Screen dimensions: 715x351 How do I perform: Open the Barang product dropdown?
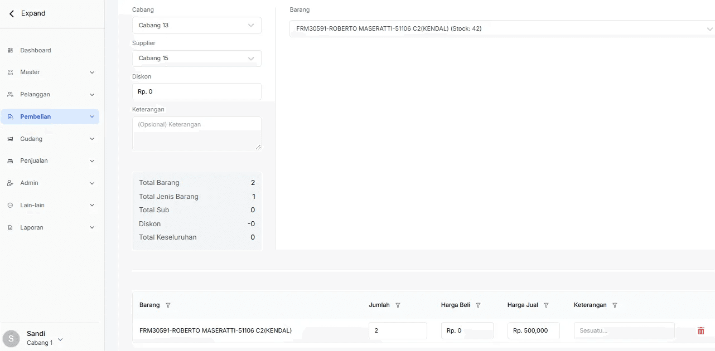[x=502, y=28]
